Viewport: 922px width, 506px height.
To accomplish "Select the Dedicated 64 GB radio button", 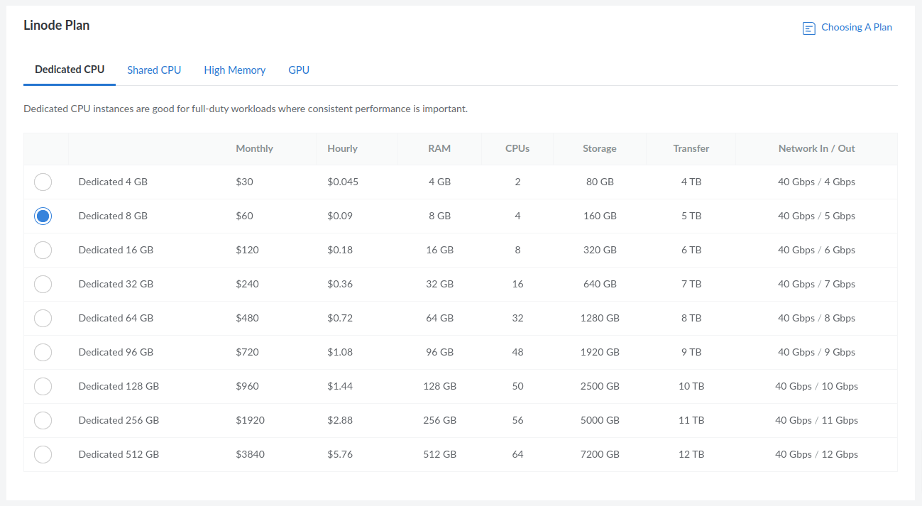I will [x=43, y=318].
